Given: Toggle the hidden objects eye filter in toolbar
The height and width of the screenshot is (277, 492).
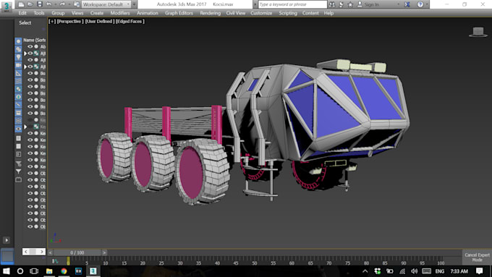Looking at the screenshot, I should 18,129.
